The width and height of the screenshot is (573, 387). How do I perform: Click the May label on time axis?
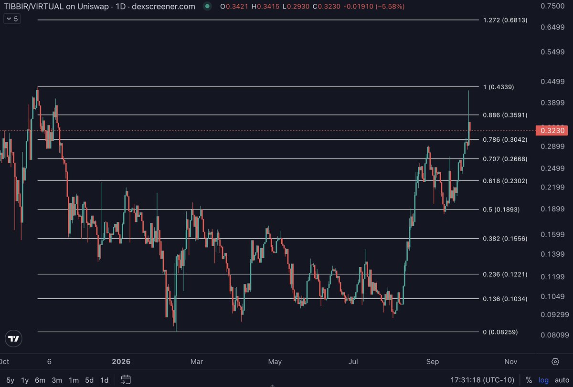pyautogui.click(x=275, y=361)
